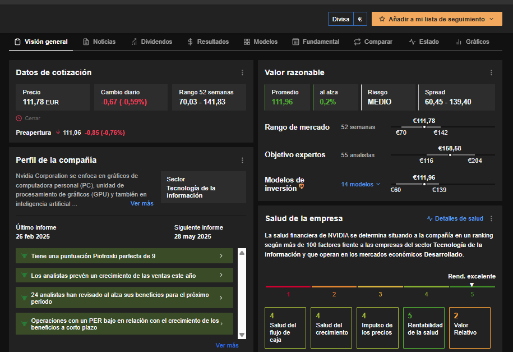Click Añadir a mi lista de seguimiento
This screenshot has height=352, width=513.
tap(437, 19)
